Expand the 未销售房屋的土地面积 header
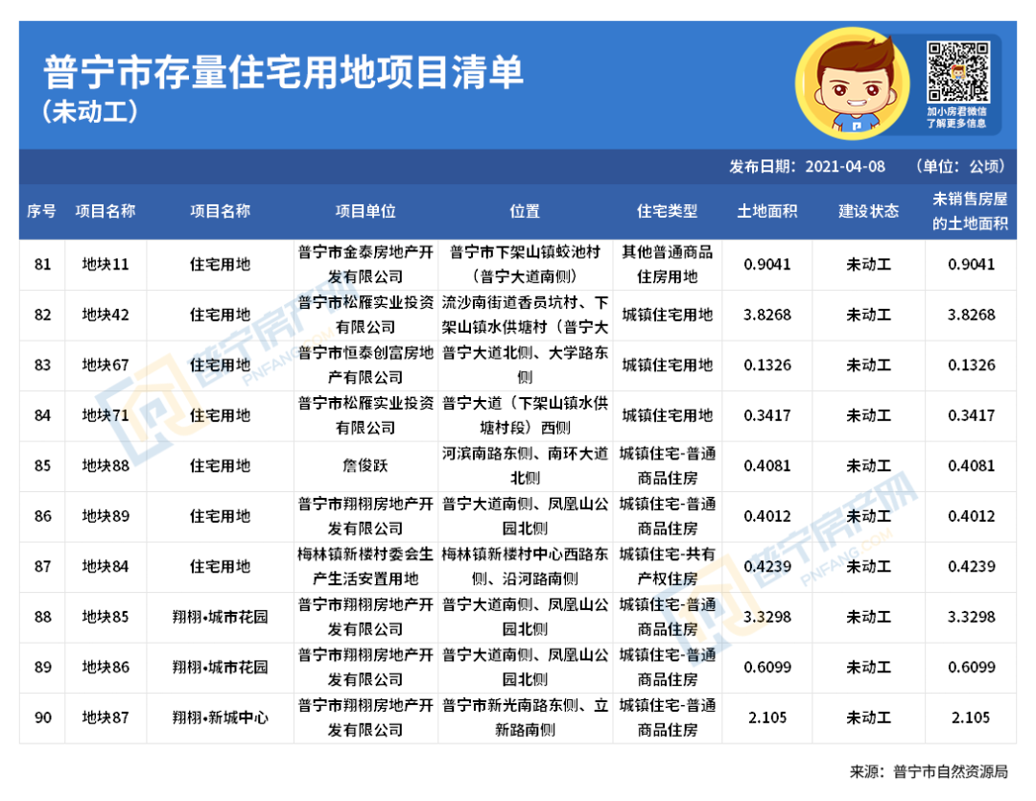1036x801 pixels. [x=969, y=210]
